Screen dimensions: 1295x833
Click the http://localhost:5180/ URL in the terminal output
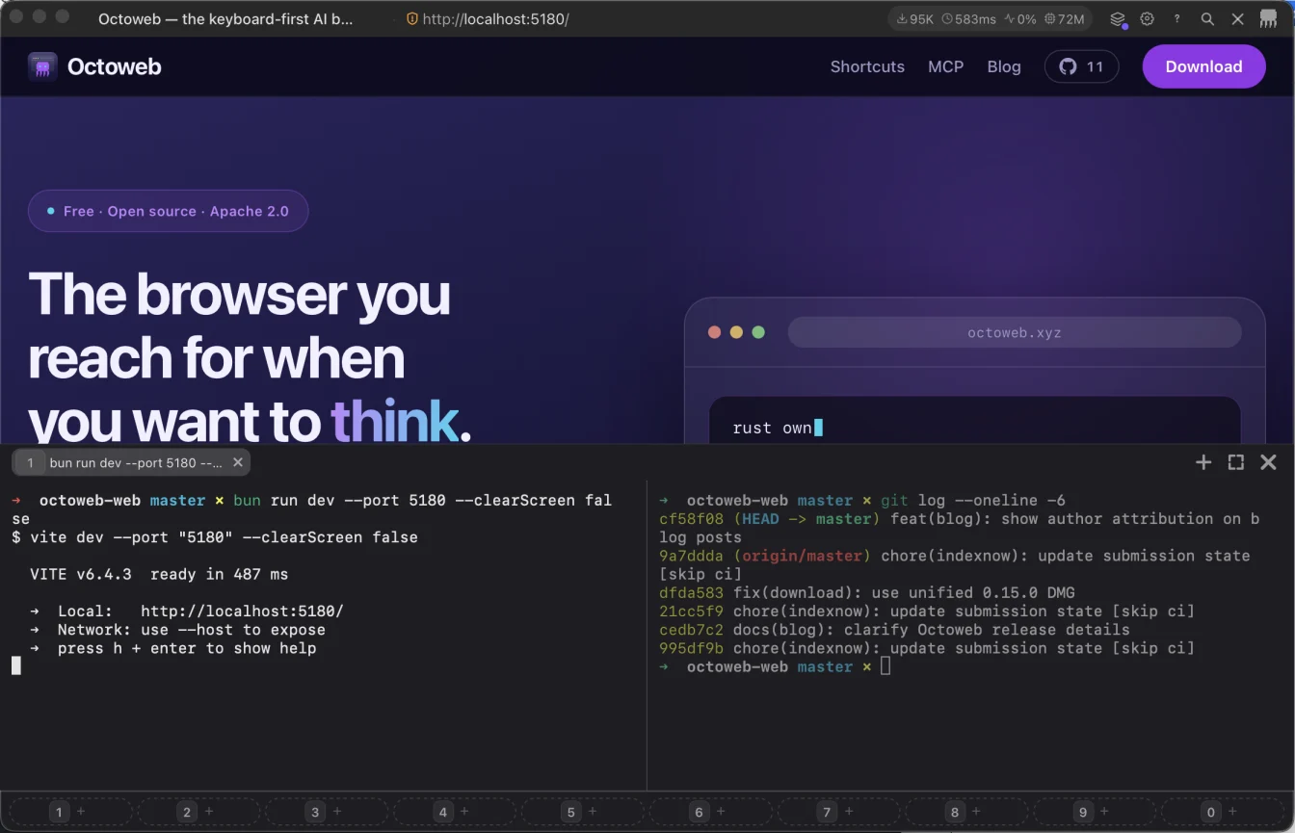click(x=242, y=612)
